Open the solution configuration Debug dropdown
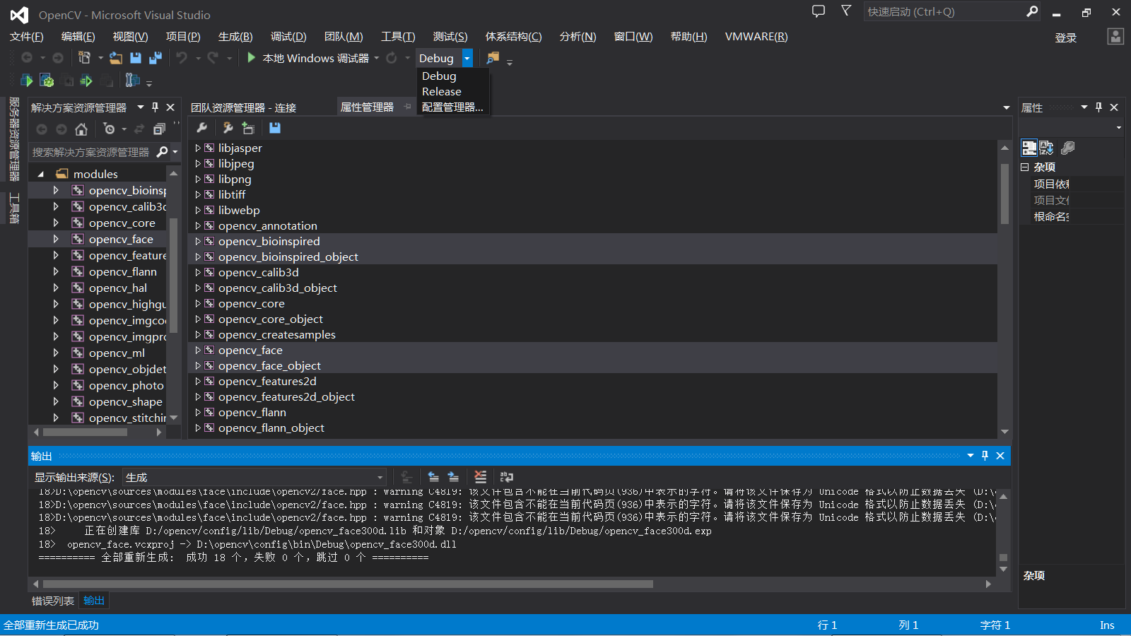The width and height of the screenshot is (1131, 636). pos(467,58)
